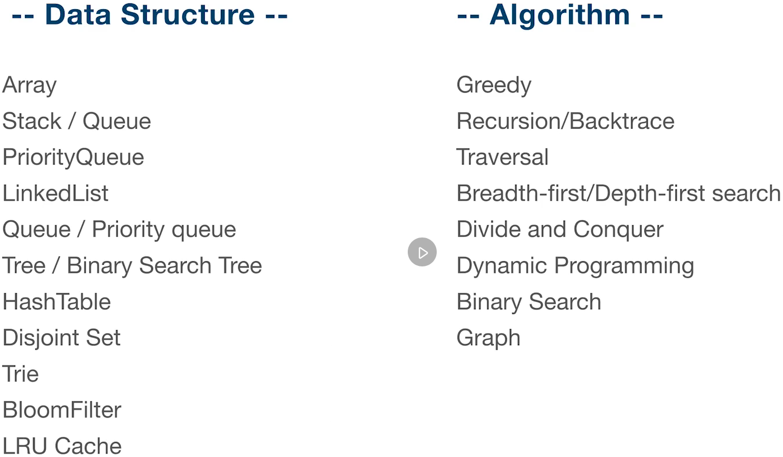
Task: Click the LRU Cache entry
Action: [x=62, y=446]
